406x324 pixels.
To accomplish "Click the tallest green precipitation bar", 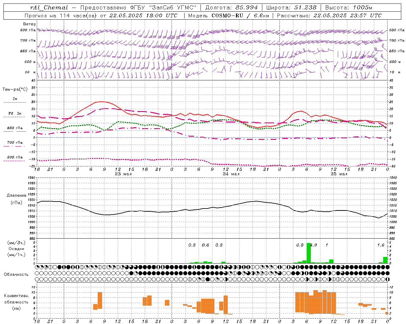I will click(x=309, y=253).
